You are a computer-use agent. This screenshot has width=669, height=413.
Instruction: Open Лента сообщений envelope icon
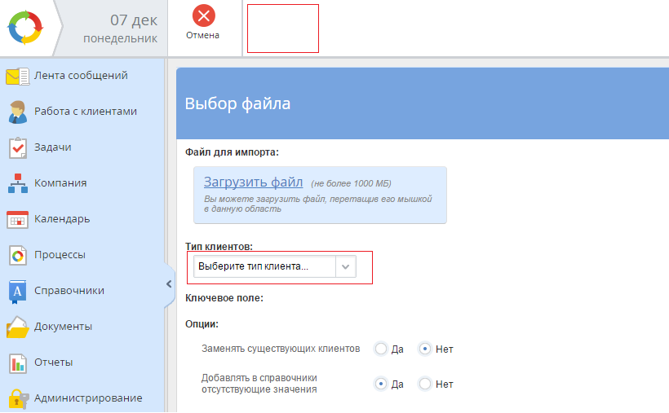[x=17, y=77]
